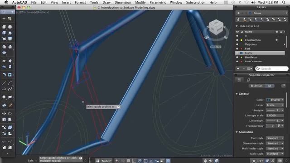Click the ViewCube in the drawing area
Image resolution: width=290 pixels, height=163 pixels.
(x=216, y=28)
